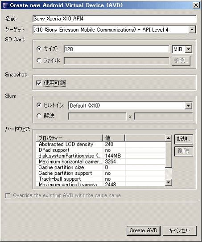Select the Abstracted LCD density row

tap(100, 144)
